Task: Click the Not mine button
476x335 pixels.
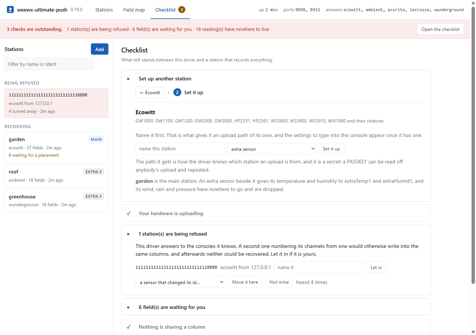Action: click(x=279, y=282)
